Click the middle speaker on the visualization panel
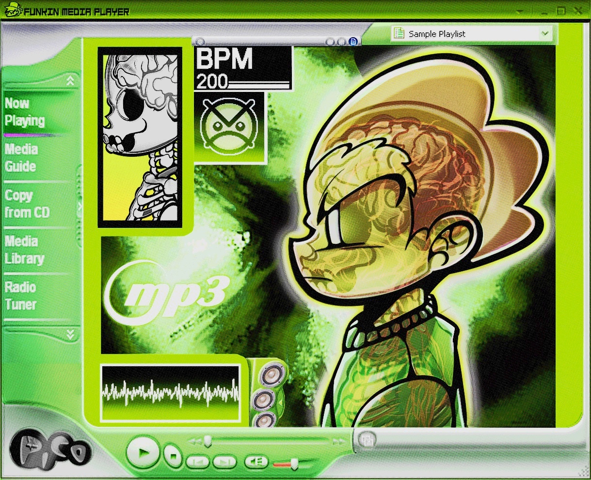The height and width of the screenshot is (480, 591). [265, 399]
